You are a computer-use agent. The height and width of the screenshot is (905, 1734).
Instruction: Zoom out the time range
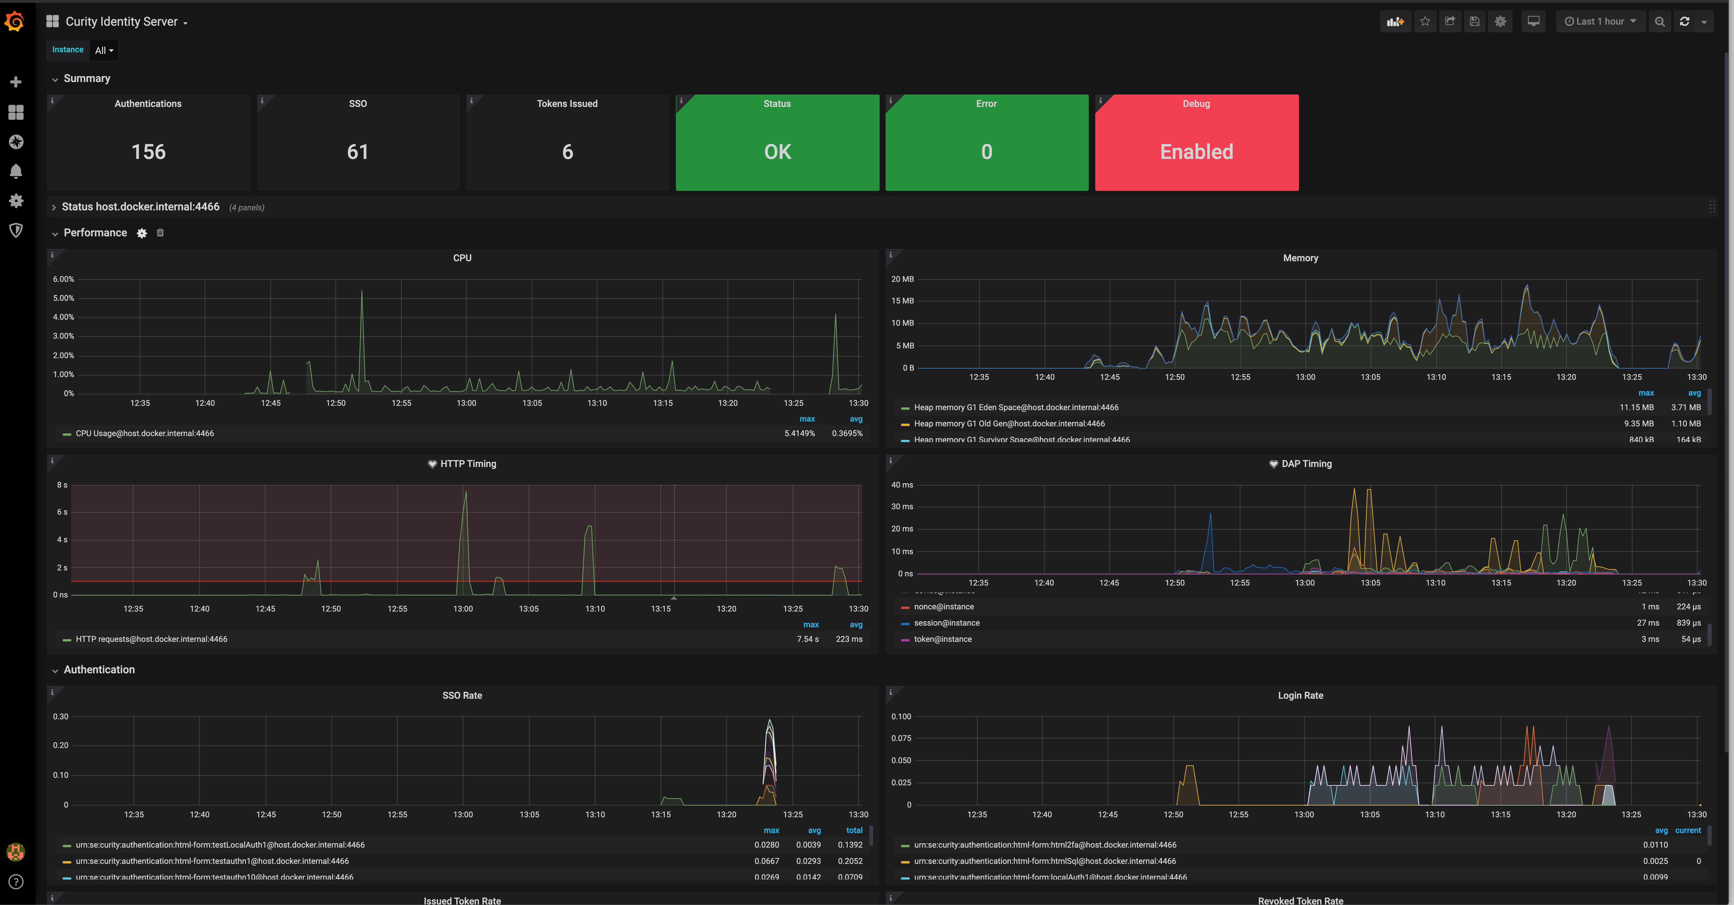pyautogui.click(x=1660, y=22)
